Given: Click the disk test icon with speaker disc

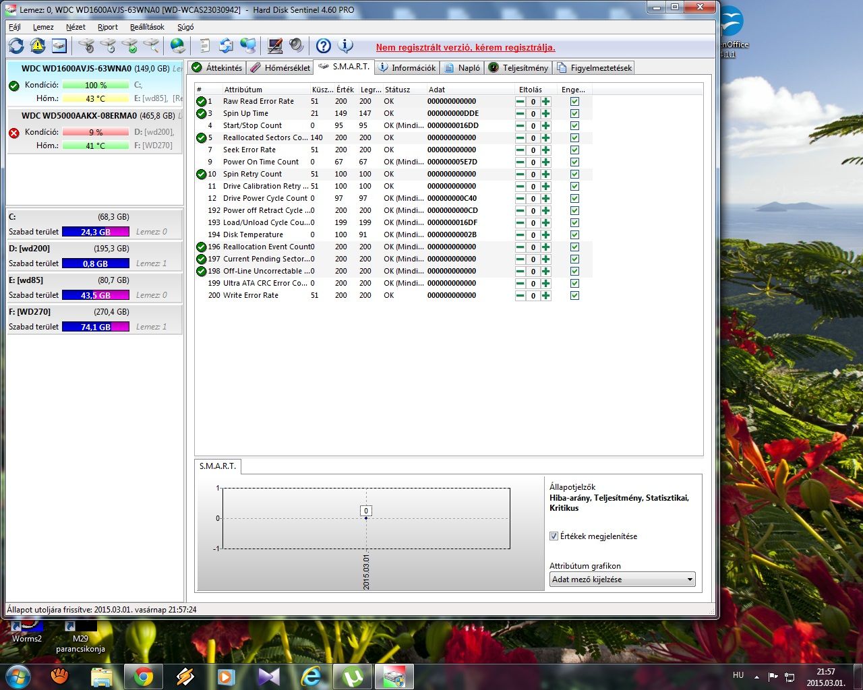Looking at the screenshot, I should click(x=86, y=46).
